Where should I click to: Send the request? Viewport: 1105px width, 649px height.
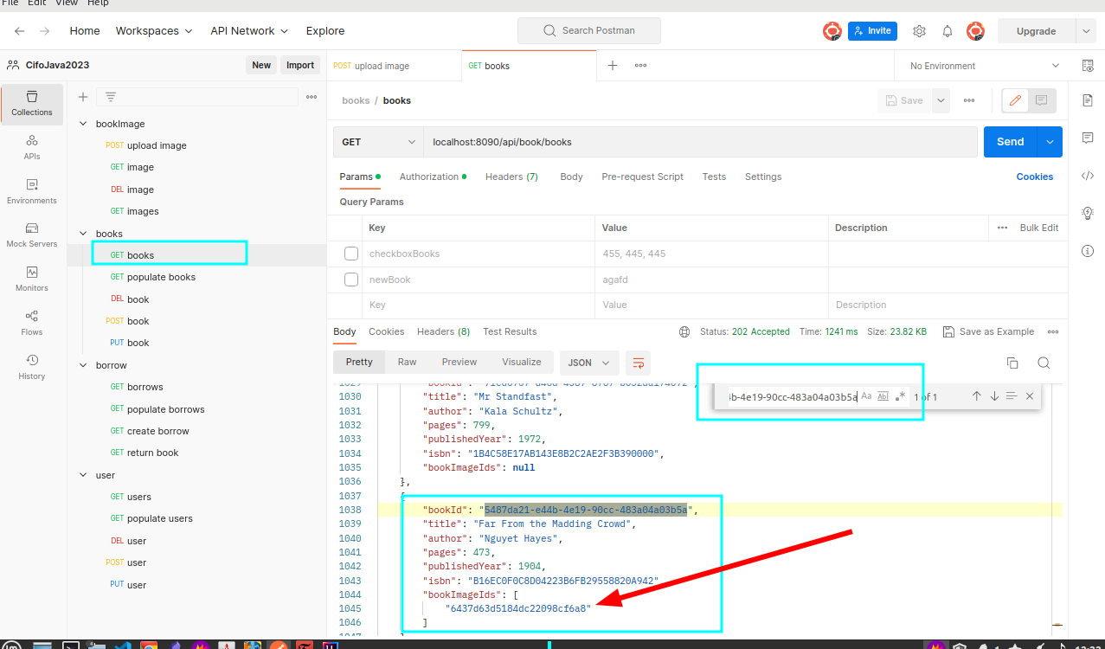click(x=1011, y=142)
